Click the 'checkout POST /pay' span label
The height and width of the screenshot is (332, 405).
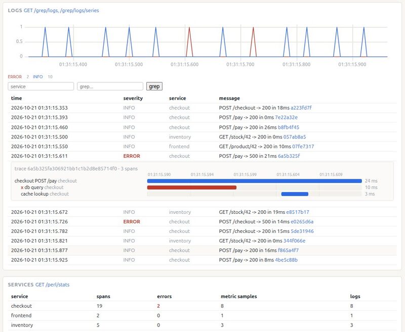pos(35,181)
